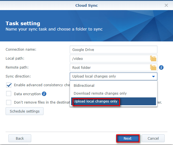The width and height of the screenshot is (173, 145).
Task: Go Back to previous step
Action: [x=20, y=138]
